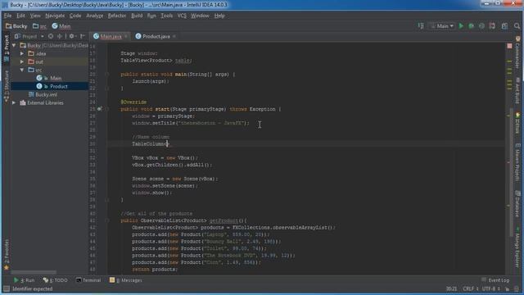Screen dimensions: 524x295
Task: Collapse the src folder
Action: [x=22, y=70]
